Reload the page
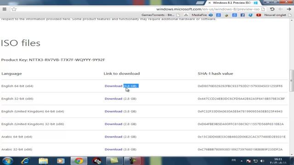 tap(272, 9)
